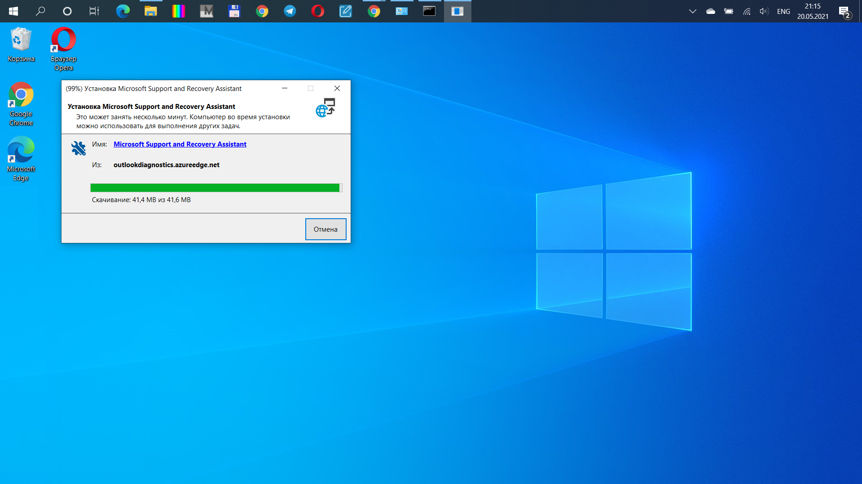Open Opera browser from the taskbar
Viewport: 862px width, 484px height.
(318, 11)
